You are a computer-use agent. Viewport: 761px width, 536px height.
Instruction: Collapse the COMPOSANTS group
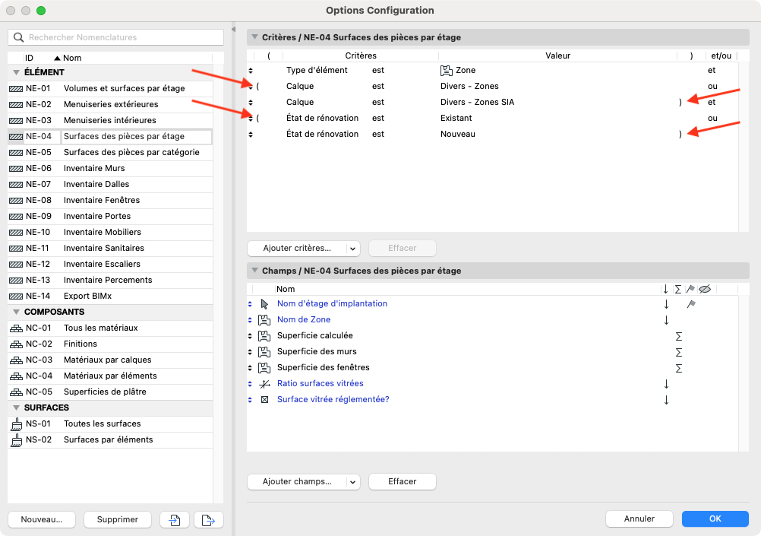16,312
